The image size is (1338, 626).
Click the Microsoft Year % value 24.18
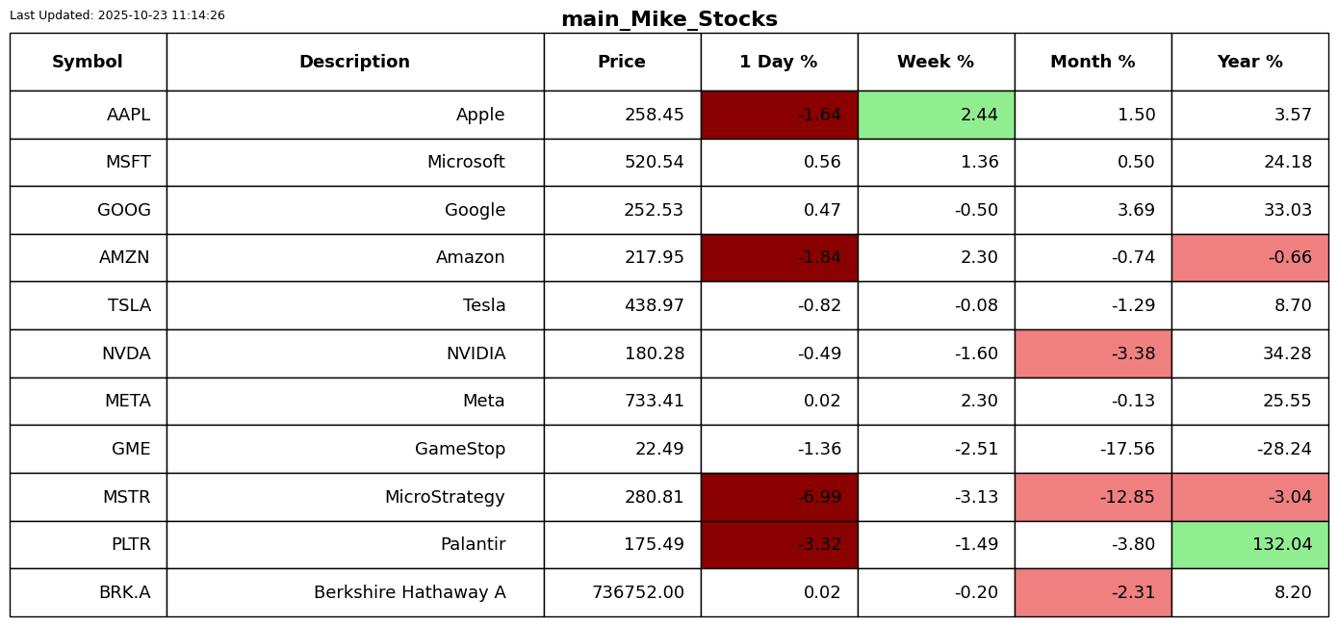[1287, 163]
